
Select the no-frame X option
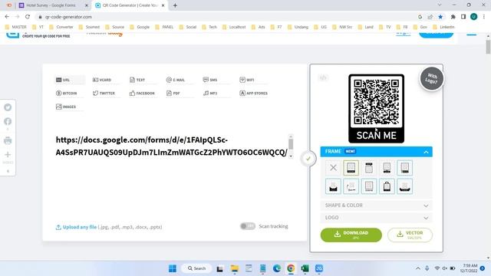[x=333, y=168]
